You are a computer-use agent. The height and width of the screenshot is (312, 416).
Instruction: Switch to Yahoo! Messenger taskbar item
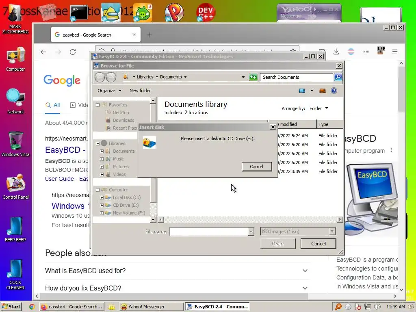pyautogui.click(x=151, y=307)
